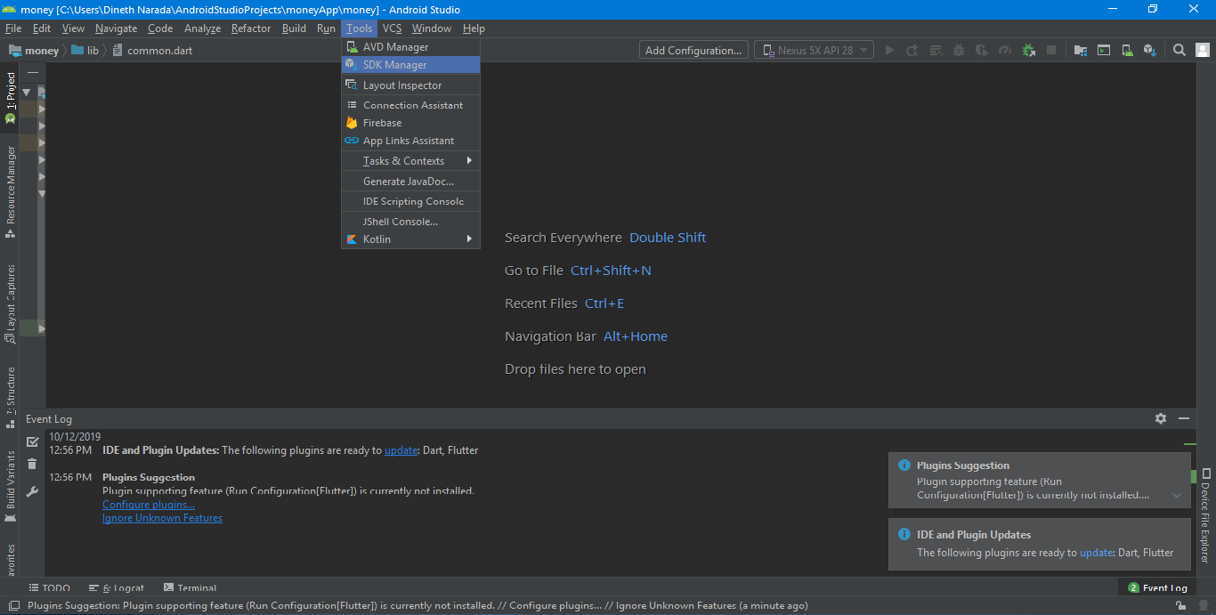1216x615 pixels.
Task: Open the 1: Project side tab
Action: point(11,98)
